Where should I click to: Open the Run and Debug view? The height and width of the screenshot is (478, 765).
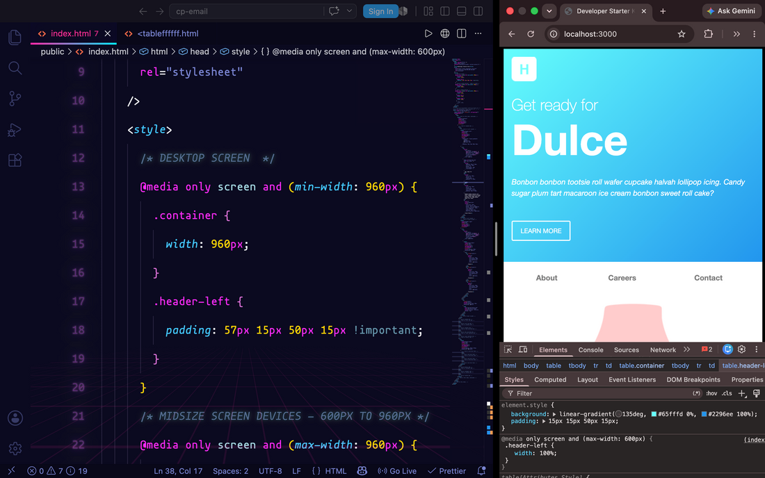15,130
